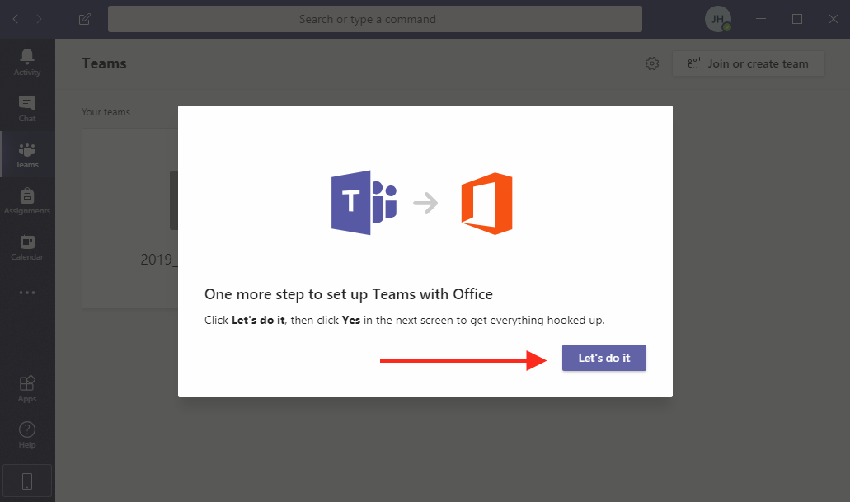Click the search or command box
The height and width of the screenshot is (502, 850).
coord(374,19)
